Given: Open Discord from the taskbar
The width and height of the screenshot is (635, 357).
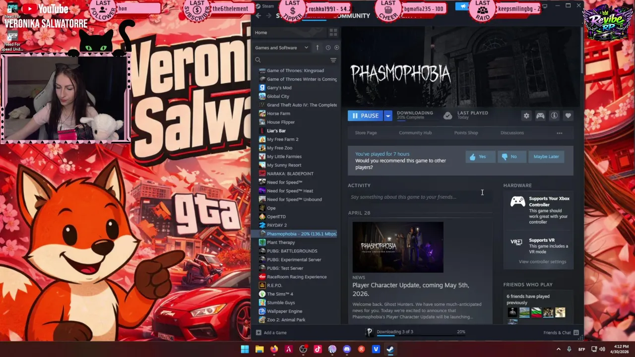Looking at the screenshot, I should coord(347,349).
